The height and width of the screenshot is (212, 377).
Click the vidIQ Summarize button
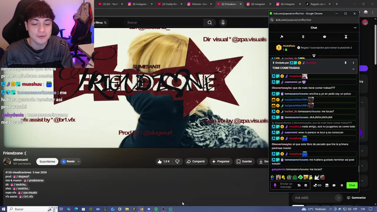coord(356,198)
